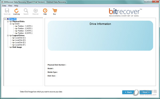Select Partition - 2 [NTFS]
Viewport: 160px width, 99px height.
point(25,29)
